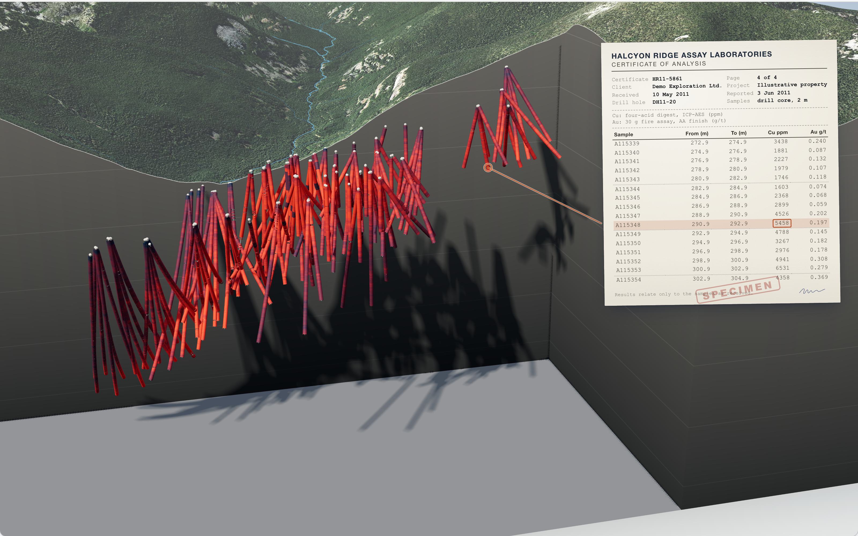Screen dimensions: 858x536
Task: Click the Halcyon Ridge Assay Laboratories title
Action: [691, 55]
